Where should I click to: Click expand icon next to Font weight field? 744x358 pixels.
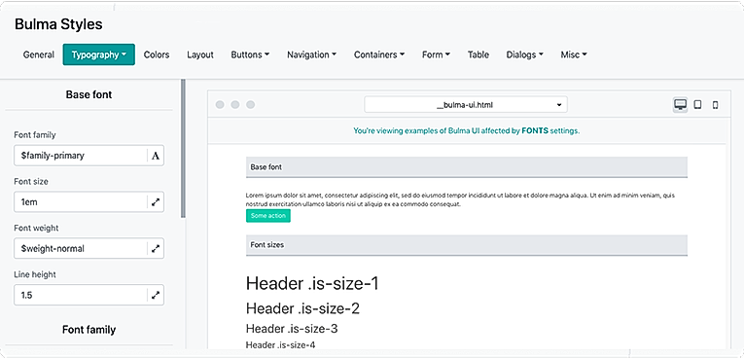point(156,248)
